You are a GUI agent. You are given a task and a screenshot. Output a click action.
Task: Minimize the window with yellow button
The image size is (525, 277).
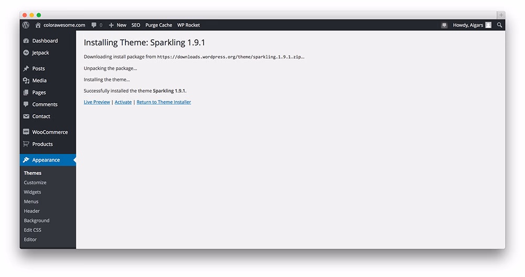(x=32, y=15)
